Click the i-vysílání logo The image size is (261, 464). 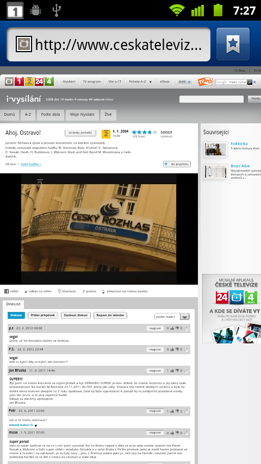click(x=24, y=99)
